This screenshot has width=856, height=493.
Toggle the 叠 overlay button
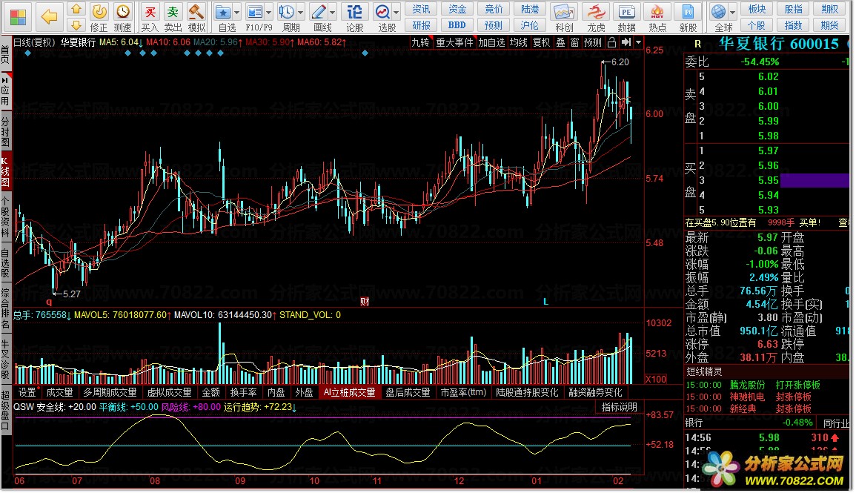click(560, 42)
